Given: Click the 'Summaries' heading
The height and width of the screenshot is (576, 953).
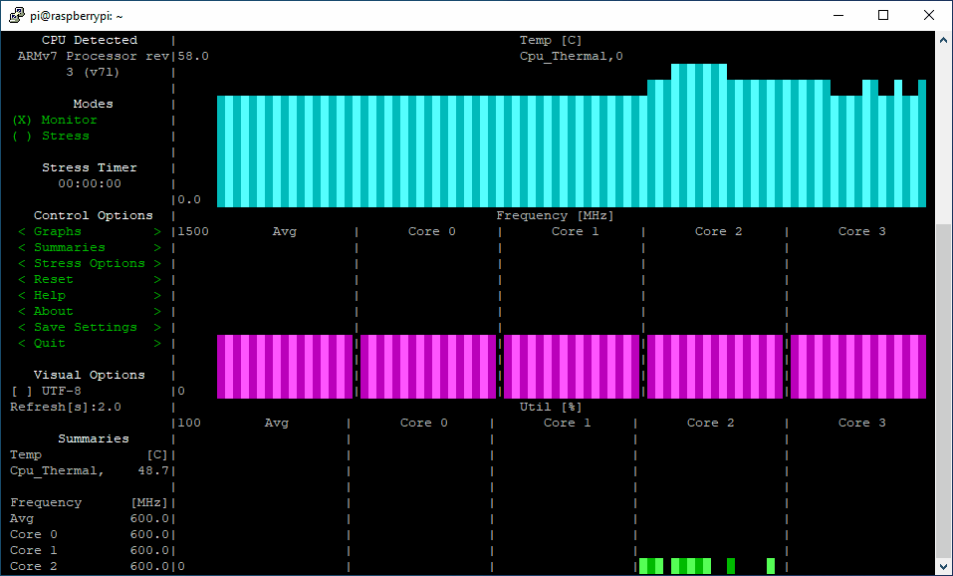Looking at the screenshot, I should [x=93, y=438].
